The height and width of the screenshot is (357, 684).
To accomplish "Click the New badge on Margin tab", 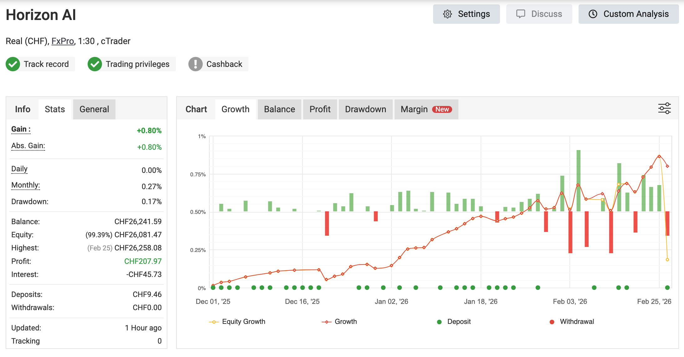I will pos(442,109).
